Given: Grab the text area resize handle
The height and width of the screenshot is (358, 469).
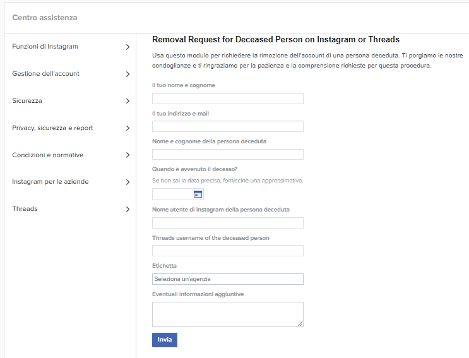Looking at the screenshot, I should pos(300,324).
